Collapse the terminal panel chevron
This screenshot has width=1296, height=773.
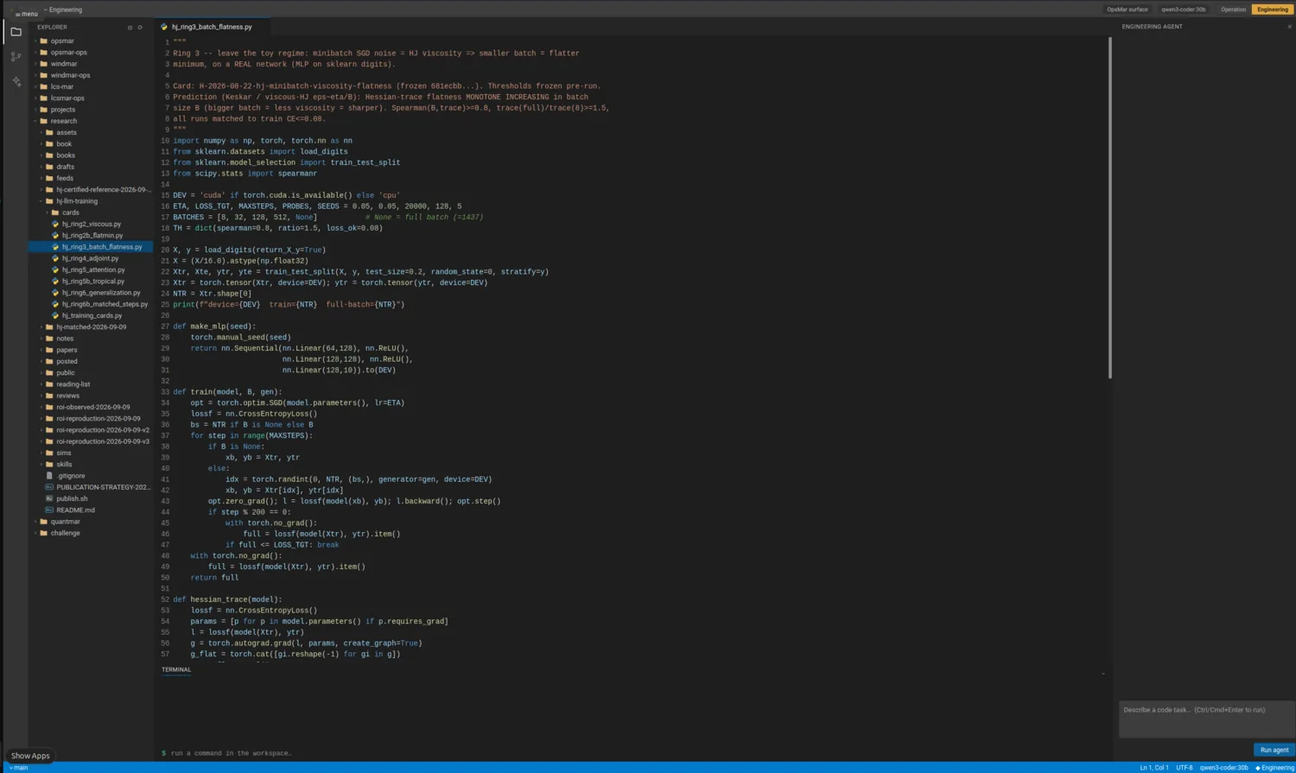point(1103,673)
